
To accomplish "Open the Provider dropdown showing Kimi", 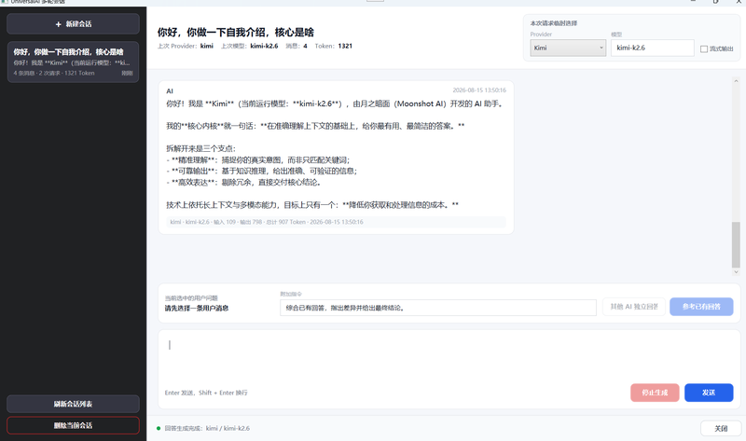I will pos(568,48).
